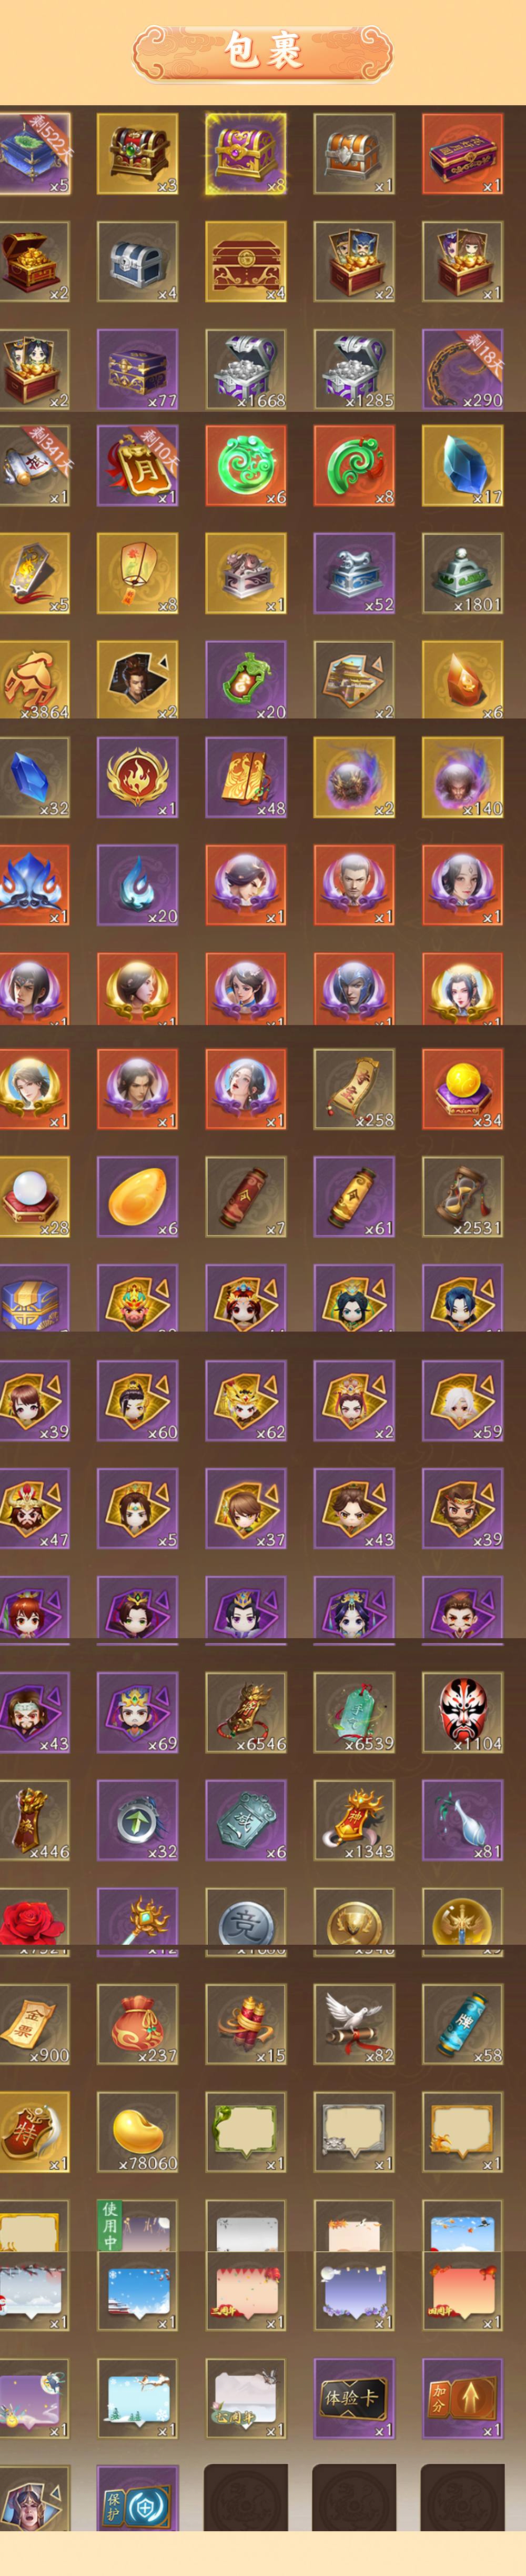Select the white dove scroll item x82
526x2576 pixels.
click(x=354, y=2024)
